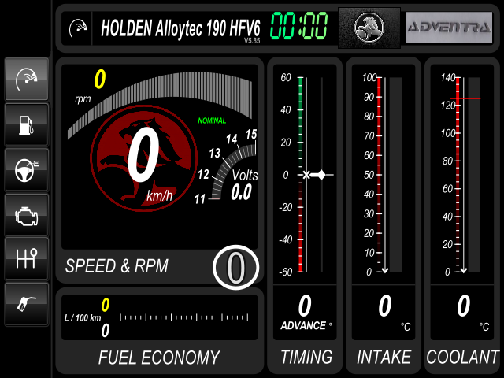The width and height of the screenshot is (504, 378).
Task: Click the circled gear indicator 0
Action: pos(236,267)
